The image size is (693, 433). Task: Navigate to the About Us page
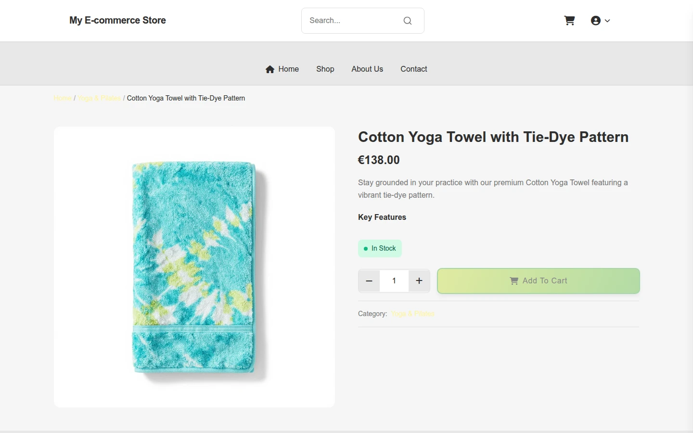[367, 69]
